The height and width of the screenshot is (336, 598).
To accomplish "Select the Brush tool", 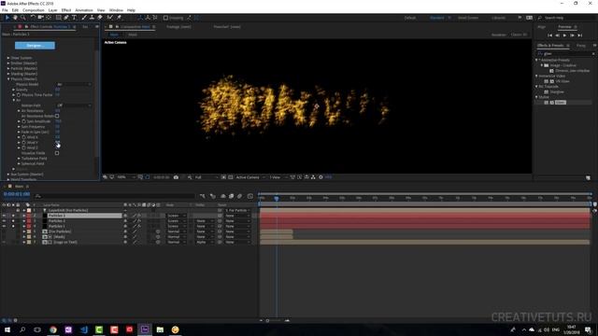I will (84, 18).
